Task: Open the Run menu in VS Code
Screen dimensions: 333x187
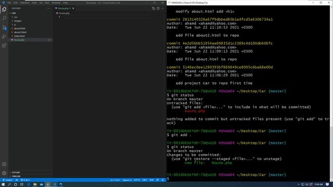Action: coord(47,3)
